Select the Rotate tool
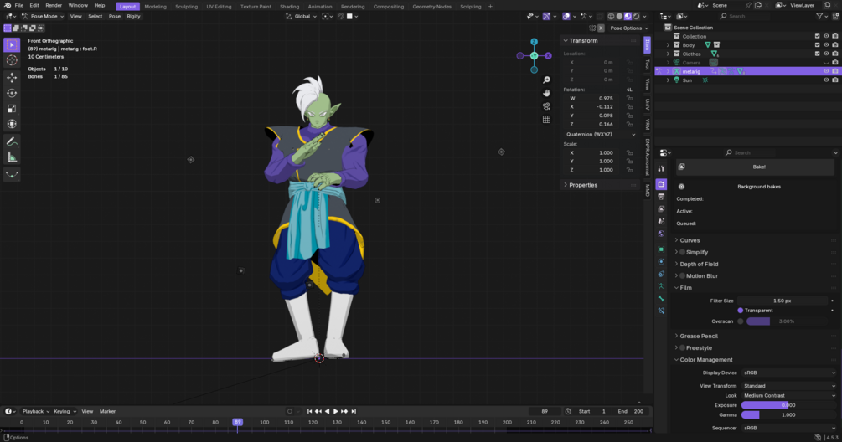This screenshot has width=842, height=442. click(x=12, y=93)
